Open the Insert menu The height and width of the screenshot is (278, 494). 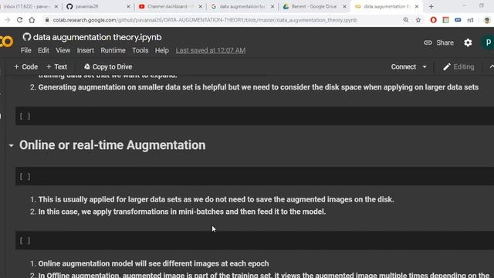coord(86,50)
